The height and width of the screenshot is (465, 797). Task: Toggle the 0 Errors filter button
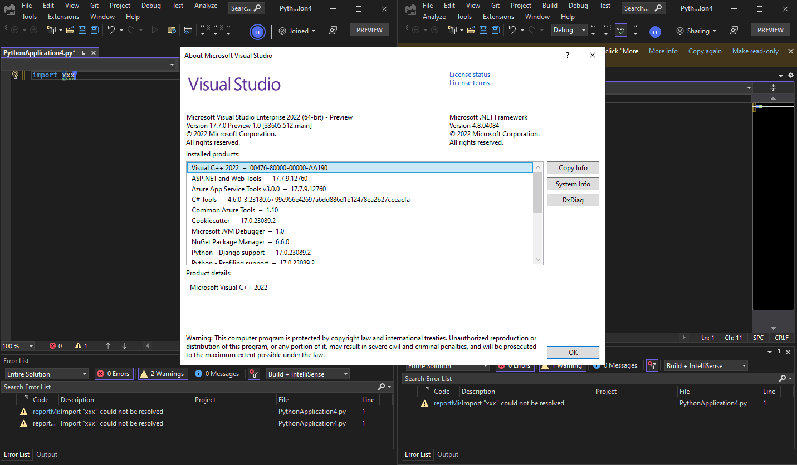click(x=114, y=373)
